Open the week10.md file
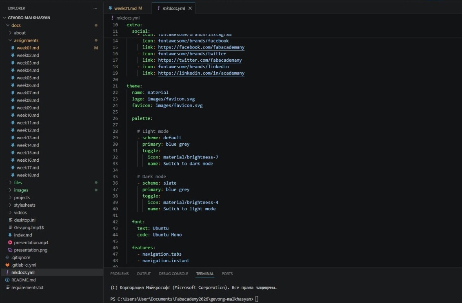Screen dimensions: 462x303 click(x=28, y=115)
